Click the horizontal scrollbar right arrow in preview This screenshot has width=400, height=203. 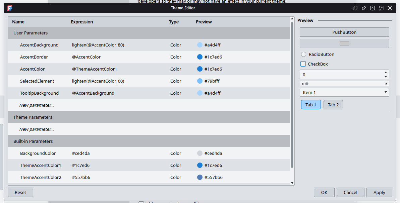click(x=386, y=84)
